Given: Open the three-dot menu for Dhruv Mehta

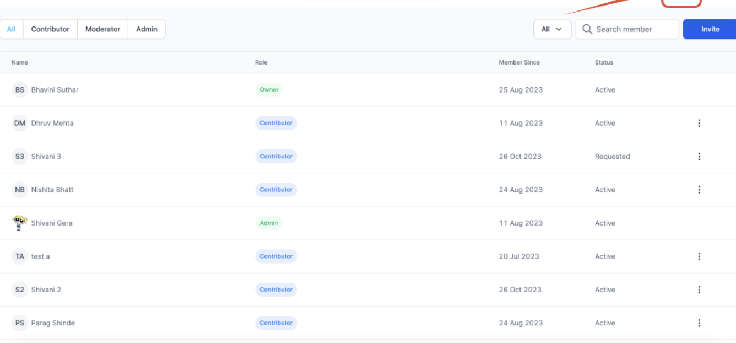Looking at the screenshot, I should tap(699, 123).
